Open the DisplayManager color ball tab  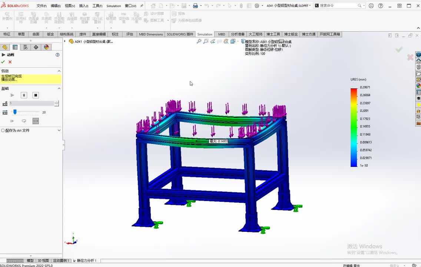click(46, 47)
